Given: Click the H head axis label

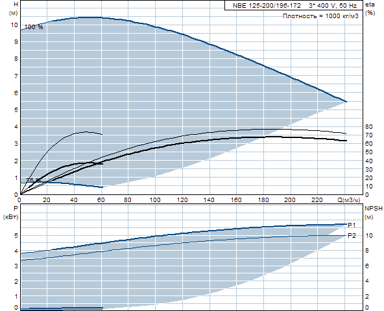Looking at the screenshot, I should (16, 5).
